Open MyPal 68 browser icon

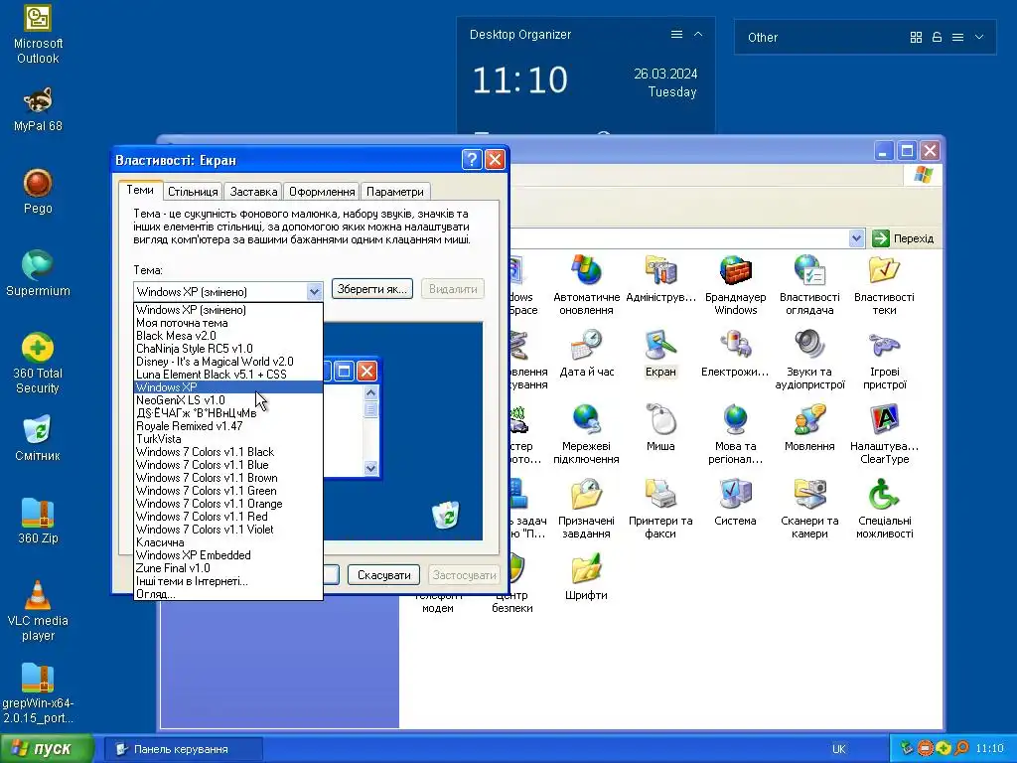tap(38, 109)
